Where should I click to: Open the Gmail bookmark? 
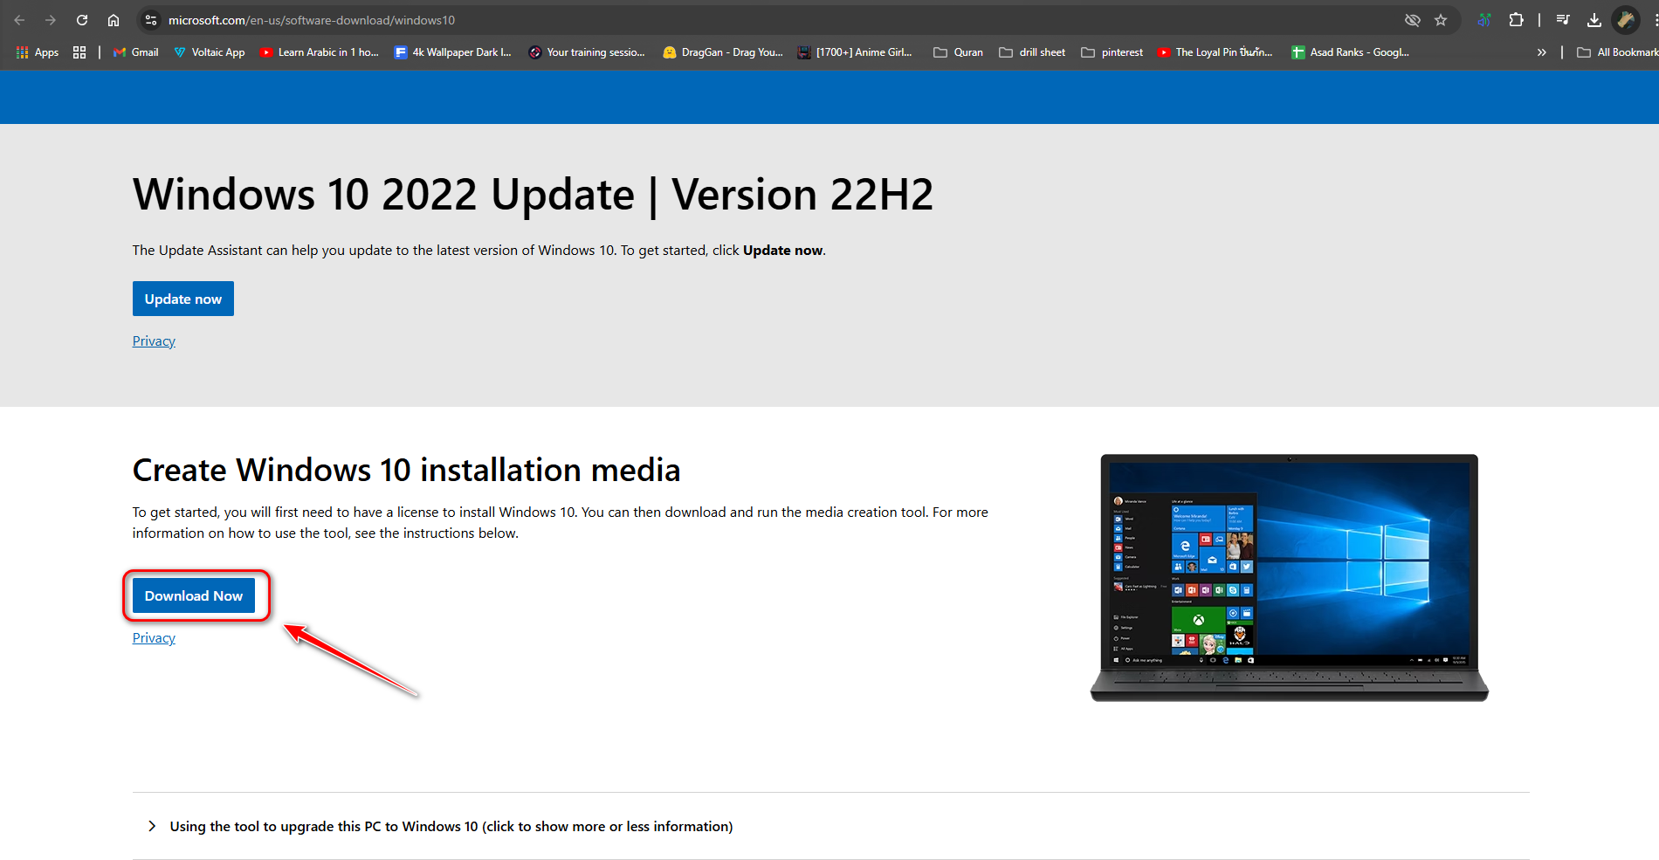(x=136, y=52)
